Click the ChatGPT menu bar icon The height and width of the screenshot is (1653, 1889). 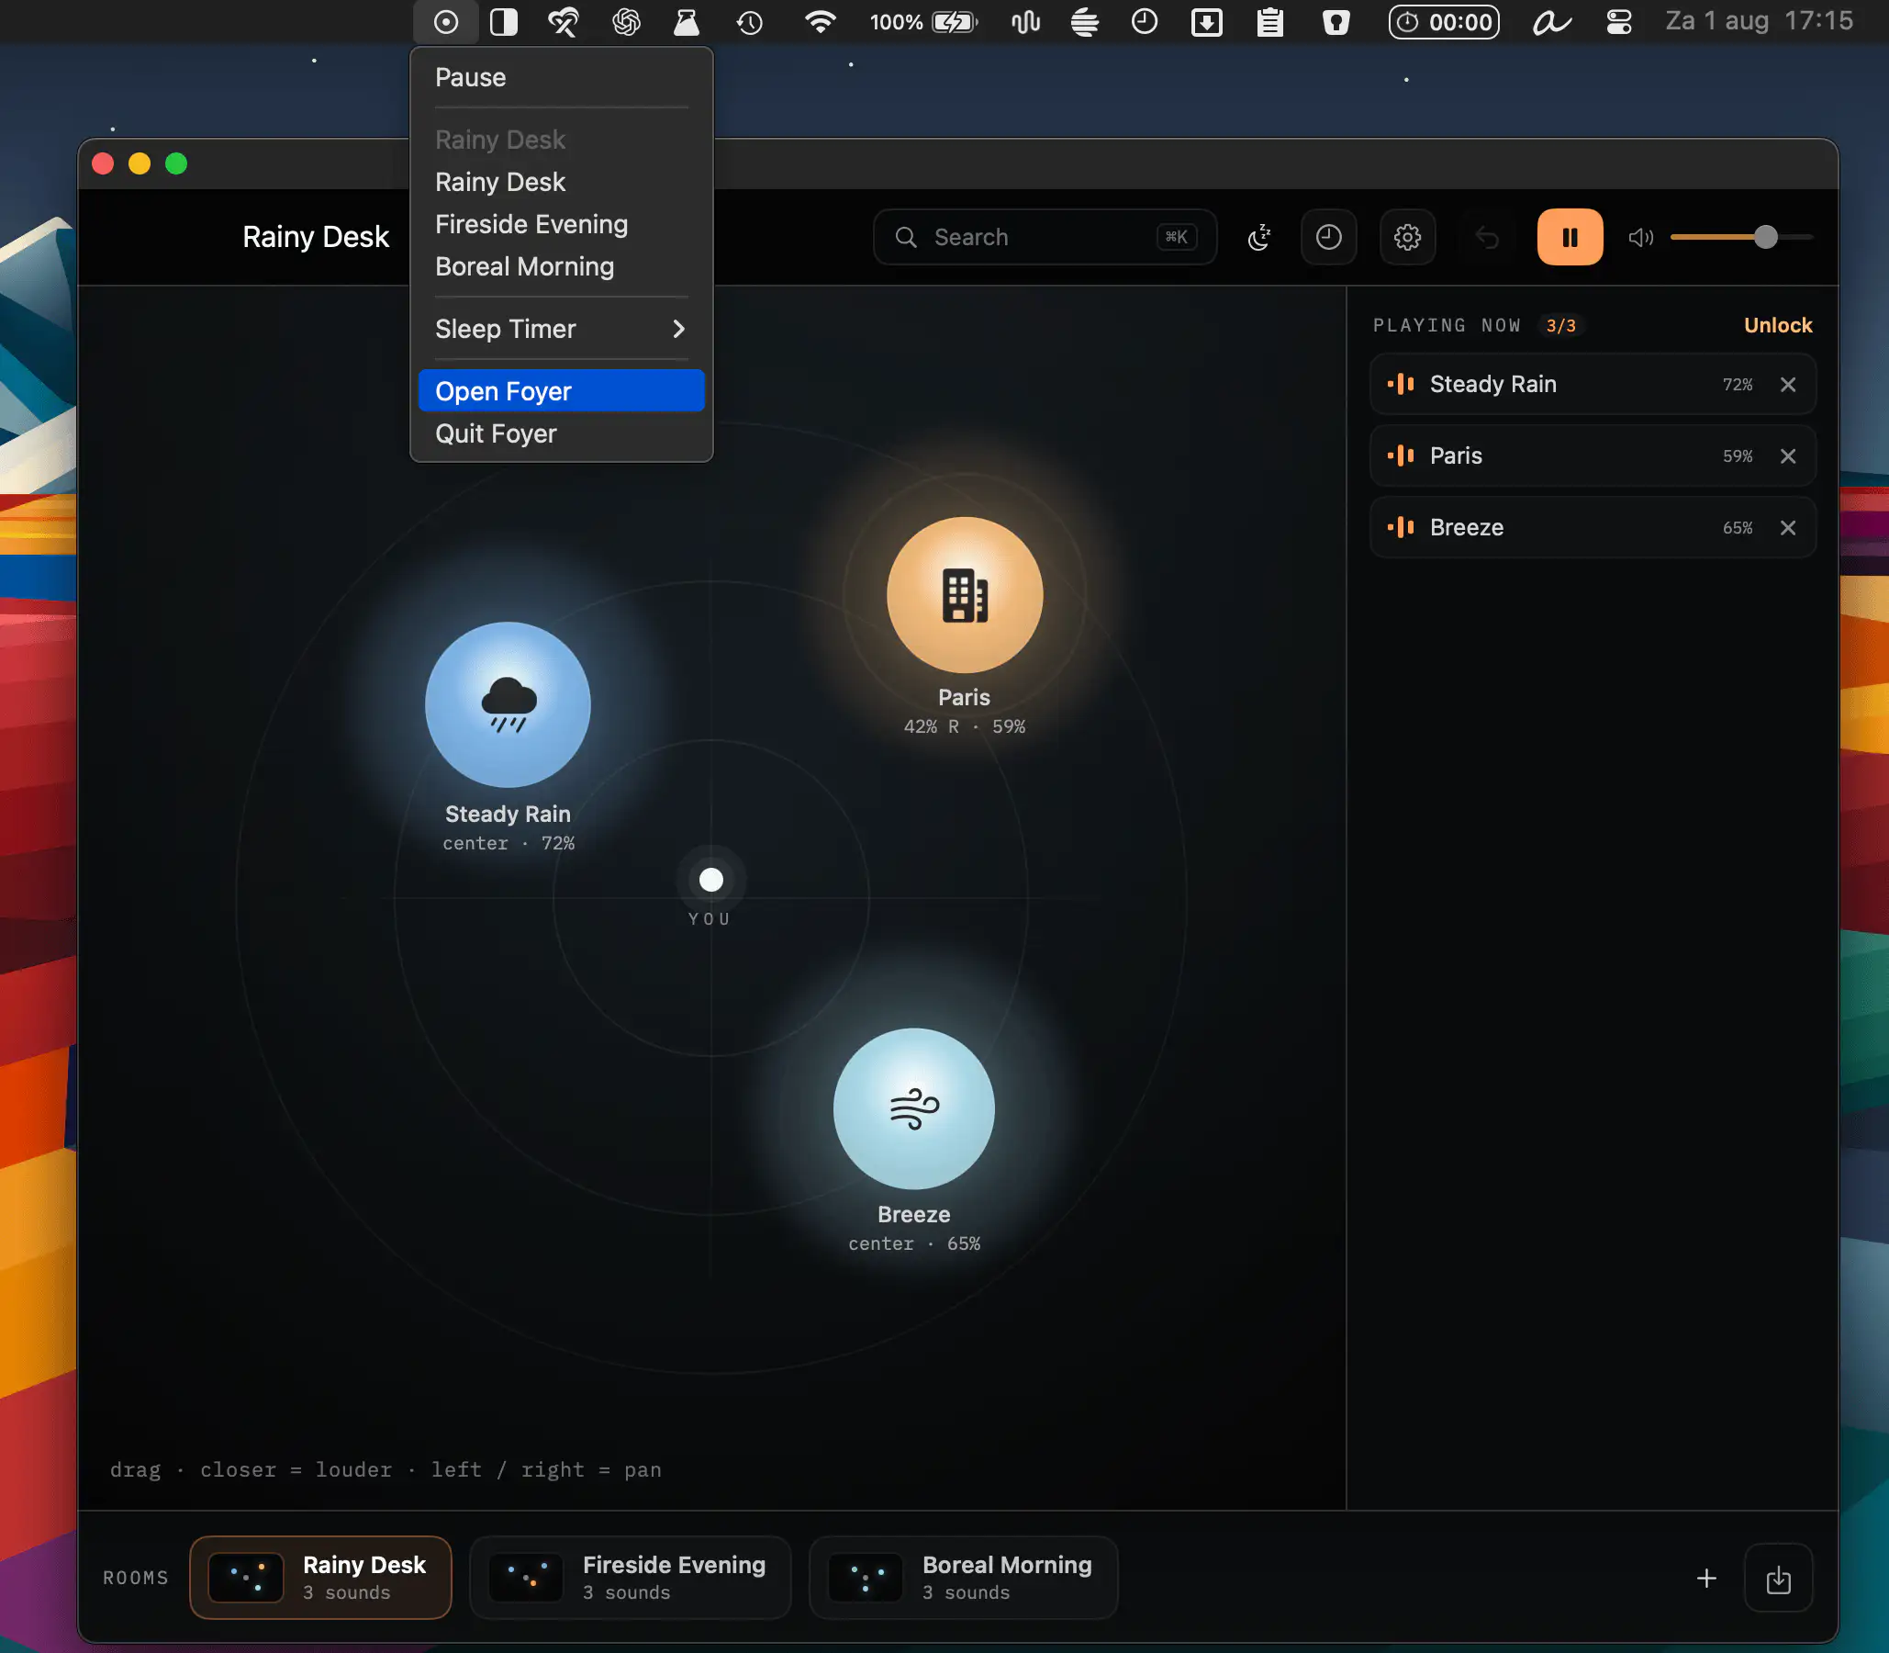tap(626, 22)
